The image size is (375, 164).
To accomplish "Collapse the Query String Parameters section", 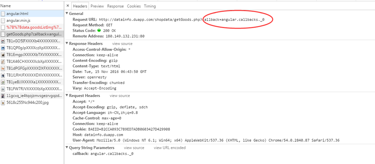I will (67, 148).
